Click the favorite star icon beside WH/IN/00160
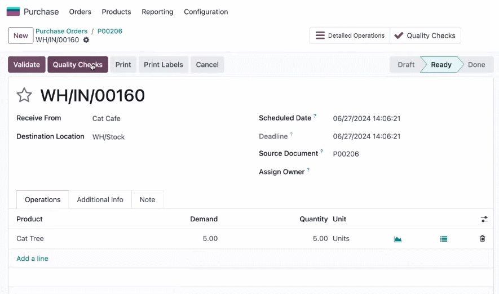Viewport: 499px width, 294px height. [24, 95]
